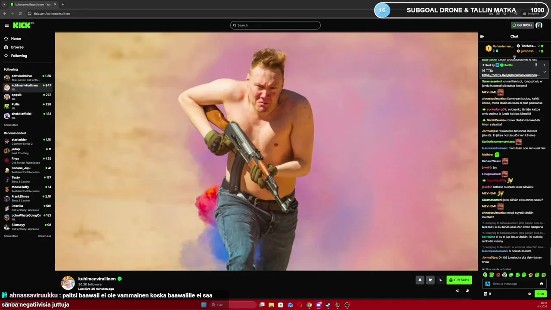The height and width of the screenshot is (310, 551).
Task: Click the Get KICKs button
Action: pos(522,25)
